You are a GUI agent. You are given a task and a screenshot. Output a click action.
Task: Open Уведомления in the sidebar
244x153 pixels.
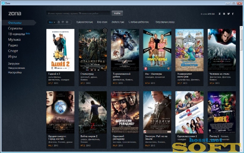[16, 68]
